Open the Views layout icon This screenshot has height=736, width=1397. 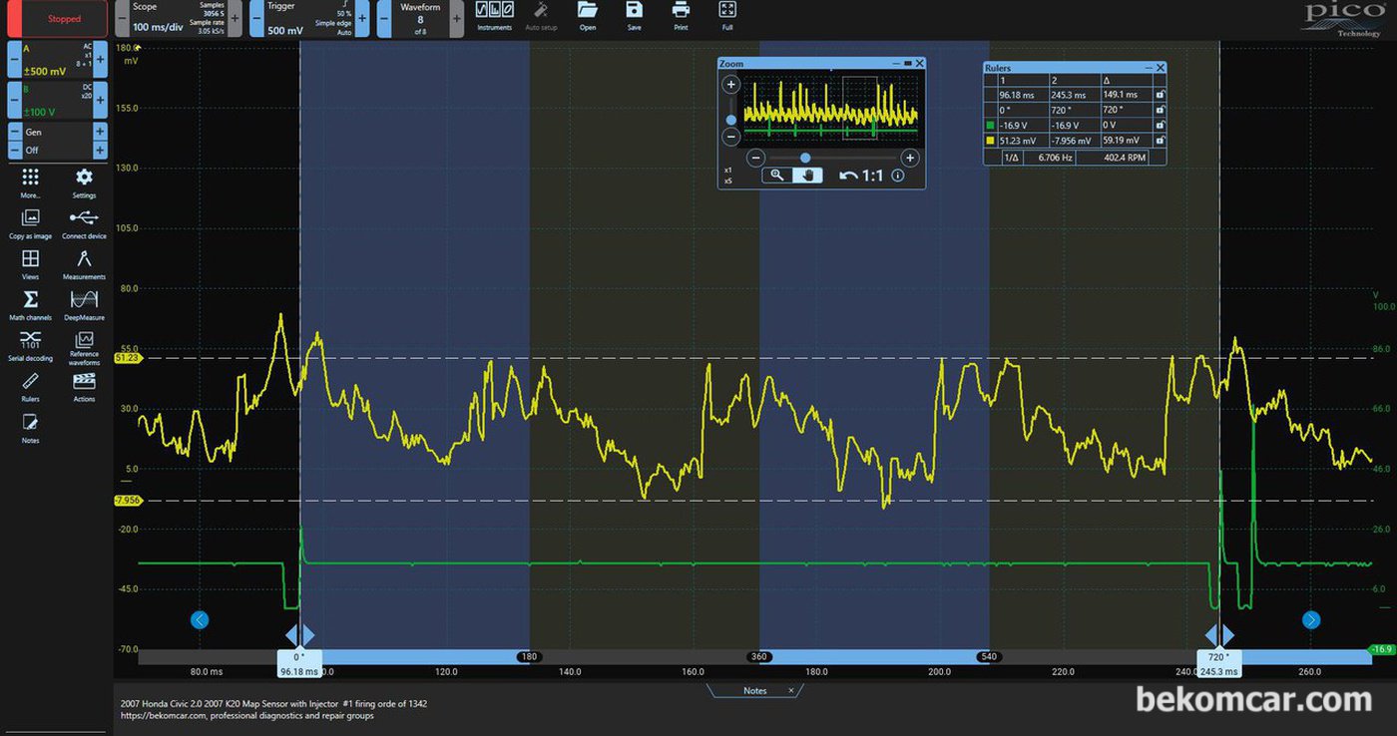click(x=30, y=264)
